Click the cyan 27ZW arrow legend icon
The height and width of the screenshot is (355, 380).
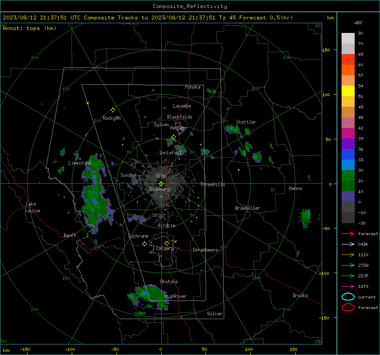(x=348, y=266)
